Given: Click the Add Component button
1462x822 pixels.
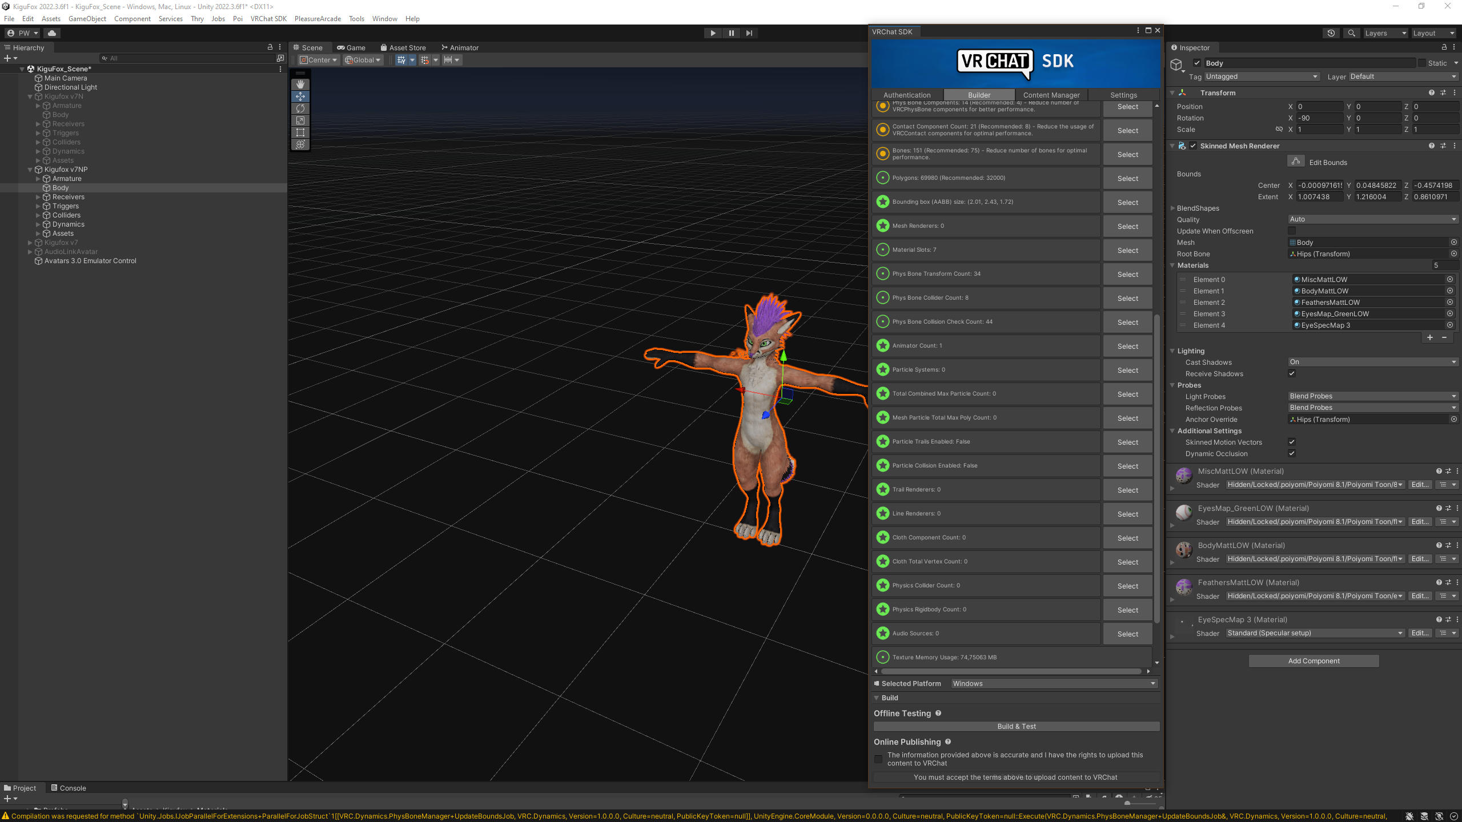Looking at the screenshot, I should pos(1314,660).
